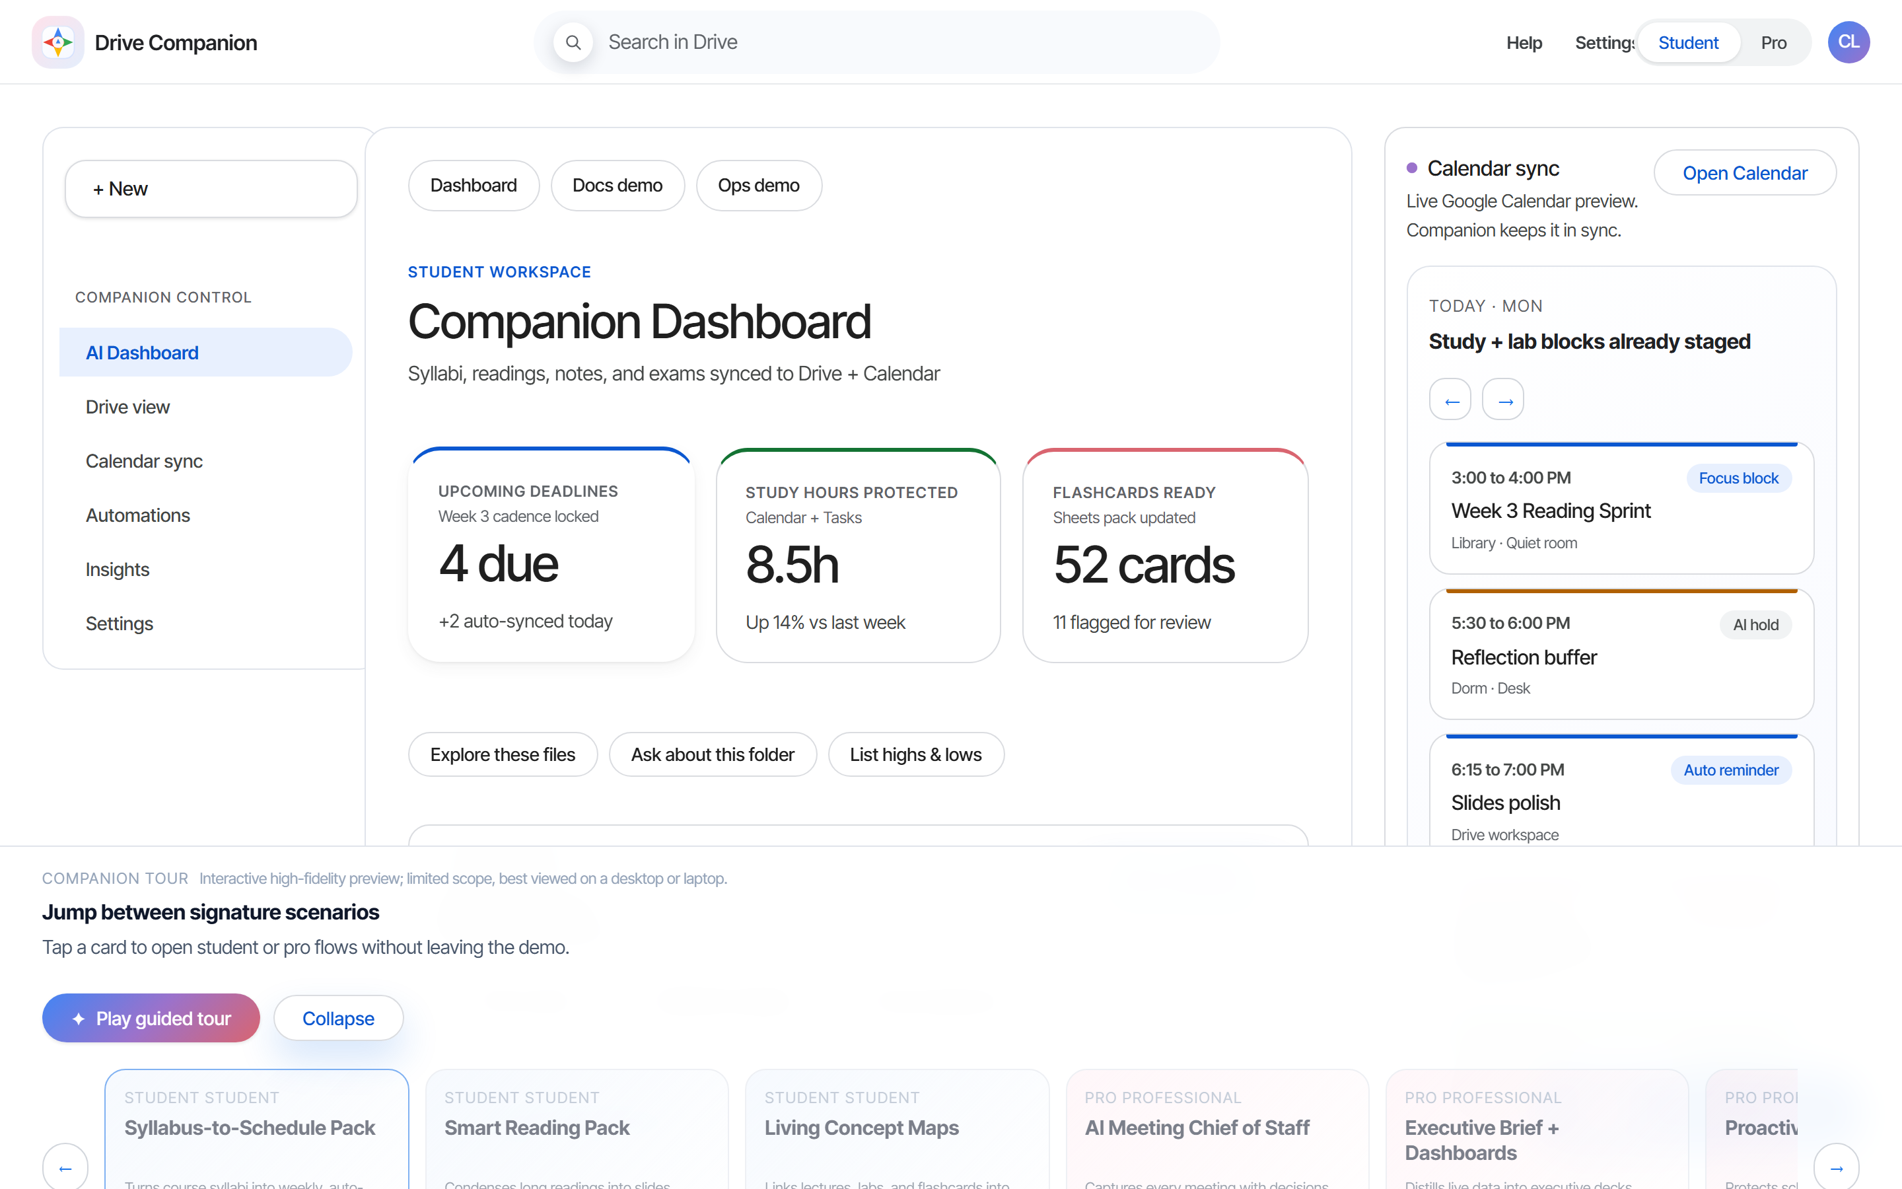Select the Ops demo tab
The width and height of the screenshot is (1902, 1189).
pyautogui.click(x=759, y=186)
